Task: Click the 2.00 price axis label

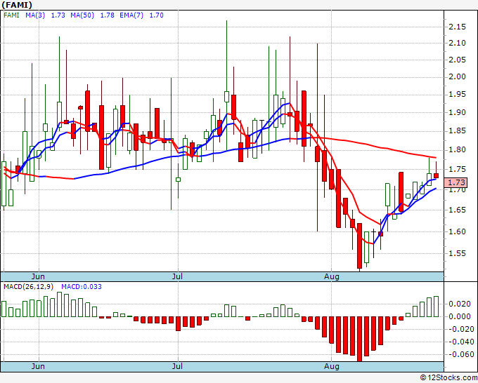Action: [x=458, y=77]
